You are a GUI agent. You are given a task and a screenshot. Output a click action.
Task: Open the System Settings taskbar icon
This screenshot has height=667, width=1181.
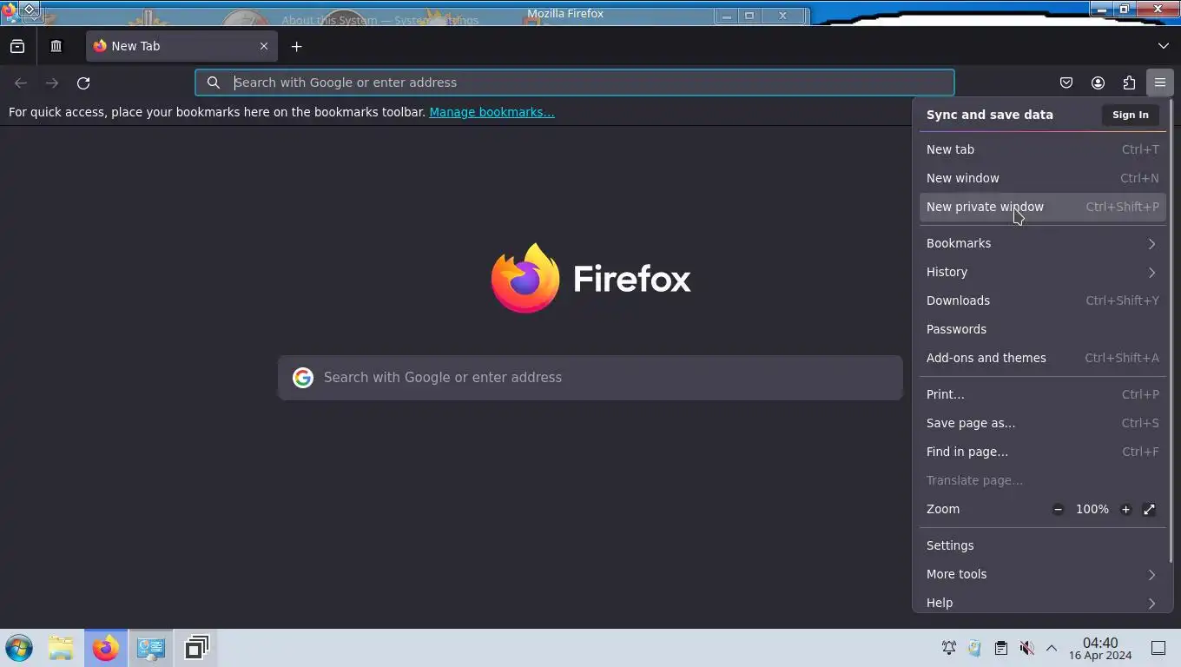click(151, 648)
